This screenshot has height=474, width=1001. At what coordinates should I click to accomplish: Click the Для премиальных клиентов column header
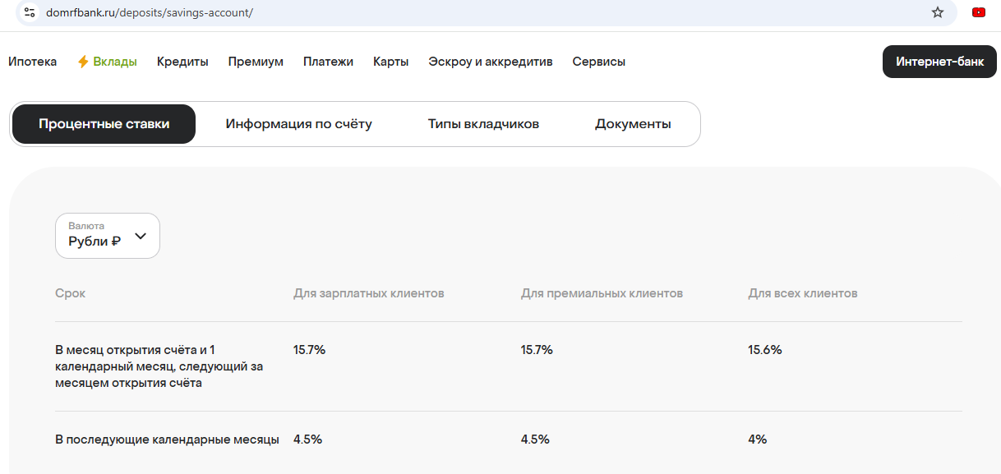click(602, 293)
